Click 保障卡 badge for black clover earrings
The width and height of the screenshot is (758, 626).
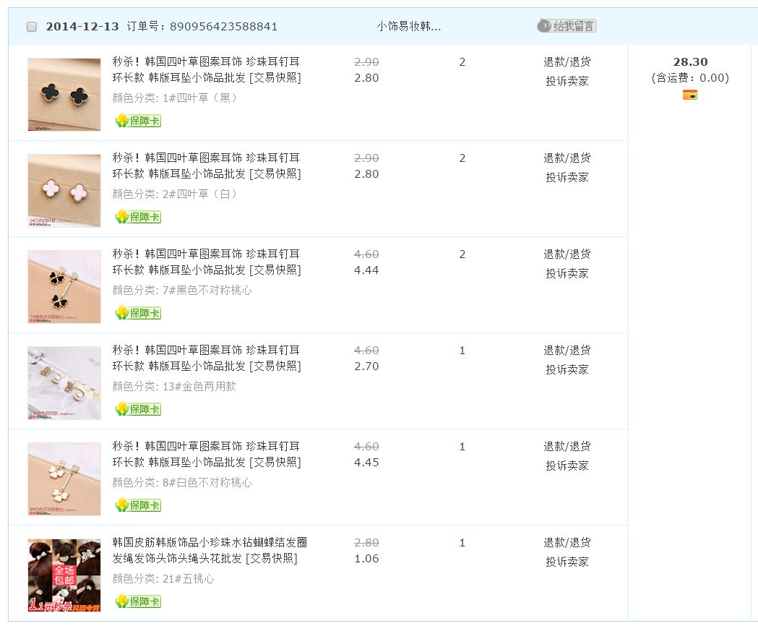[138, 121]
